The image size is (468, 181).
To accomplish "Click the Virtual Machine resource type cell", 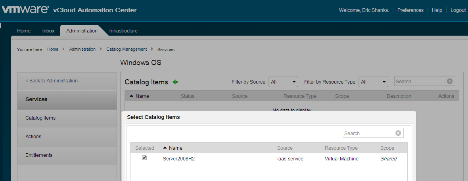I will tap(341, 159).
